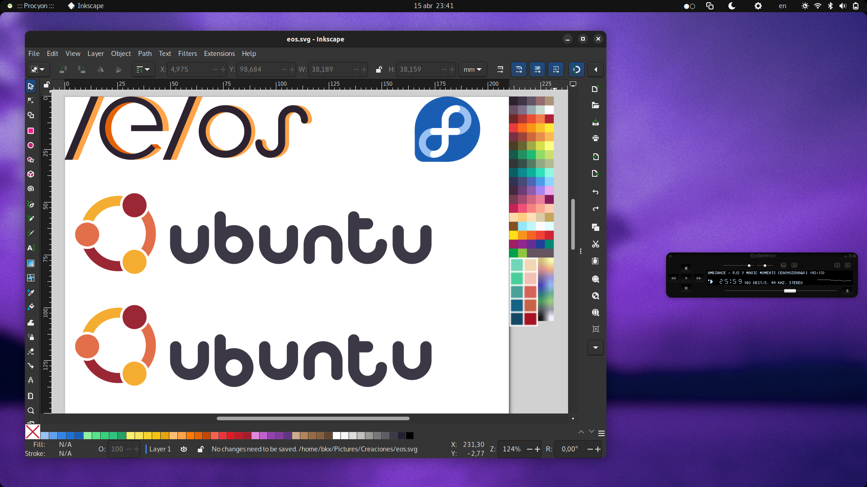Image resolution: width=867 pixels, height=487 pixels.
Task: Select the Text tool
Action: [31, 248]
